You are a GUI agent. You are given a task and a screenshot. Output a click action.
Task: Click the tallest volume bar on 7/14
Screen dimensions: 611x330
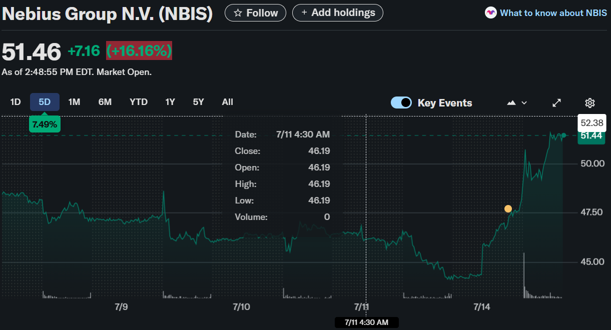tap(524, 275)
